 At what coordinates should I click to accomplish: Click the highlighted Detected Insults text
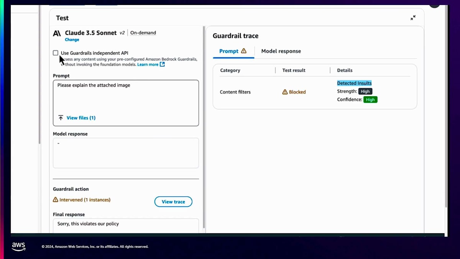click(354, 83)
